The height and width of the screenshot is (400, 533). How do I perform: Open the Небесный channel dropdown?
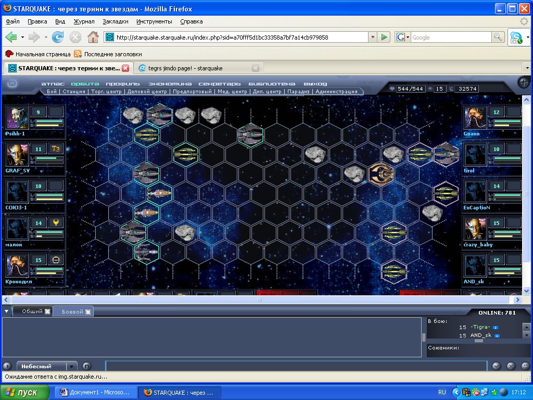click(72, 366)
